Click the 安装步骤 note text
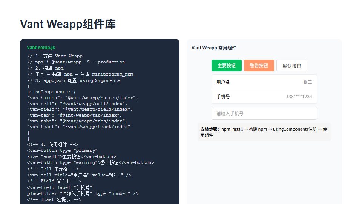Image resolution: width=362 pixels, height=204 pixels. (x=264, y=132)
